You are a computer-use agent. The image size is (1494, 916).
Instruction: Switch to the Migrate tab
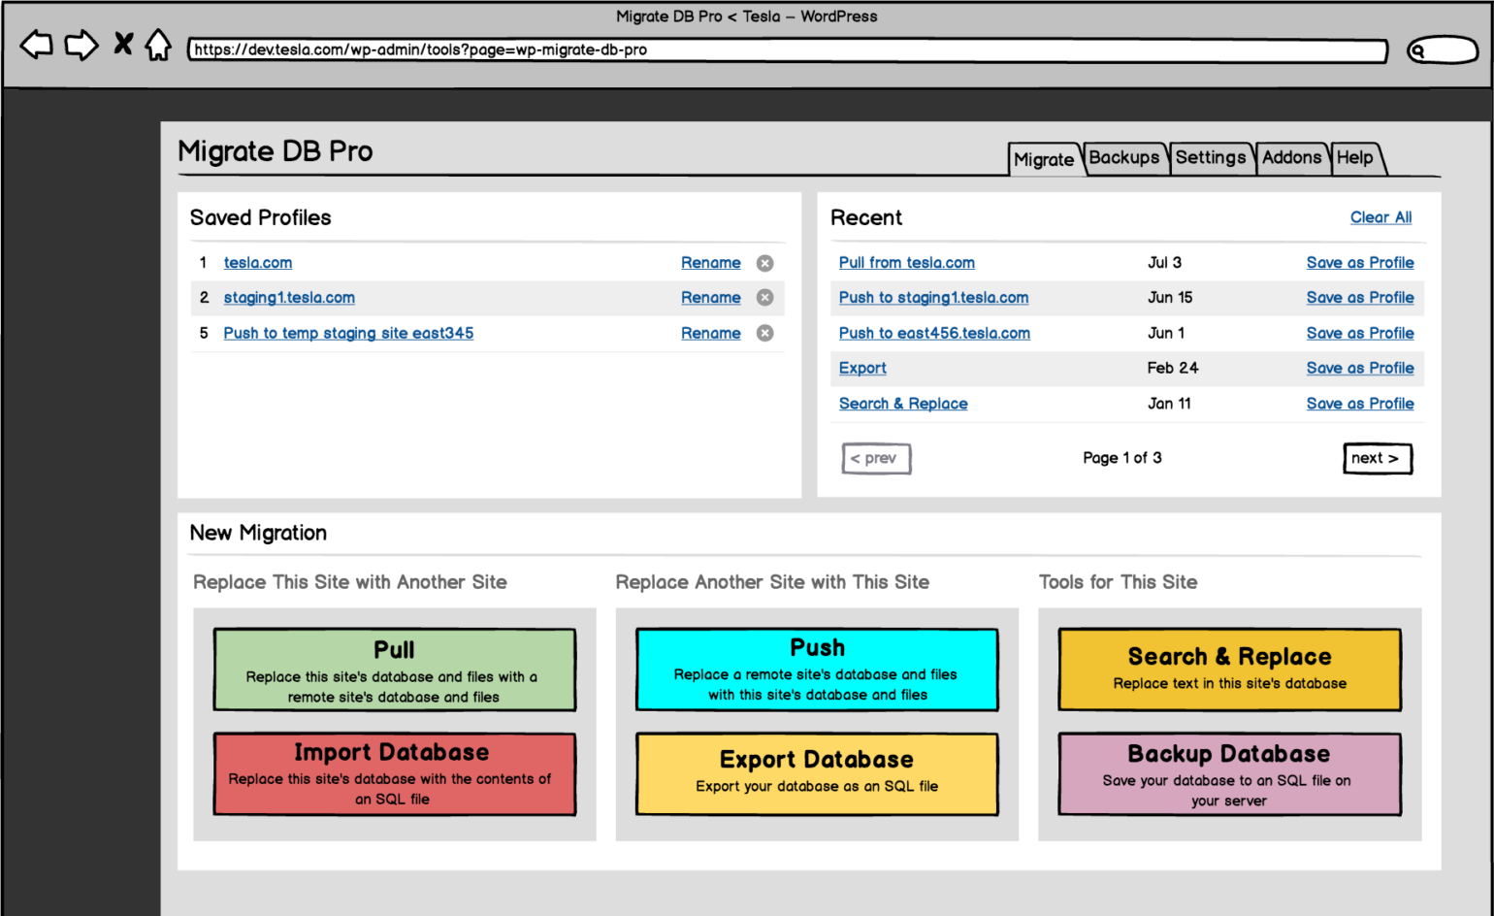coord(1044,160)
